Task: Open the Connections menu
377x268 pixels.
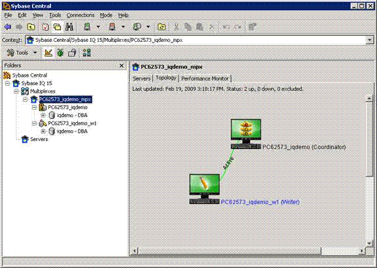Action: [81, 15]
